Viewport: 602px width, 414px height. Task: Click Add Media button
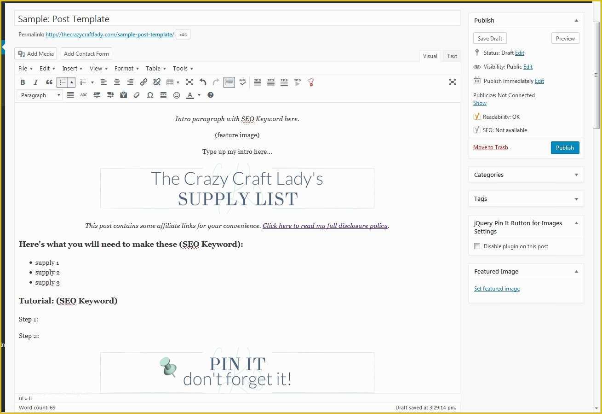36,54
